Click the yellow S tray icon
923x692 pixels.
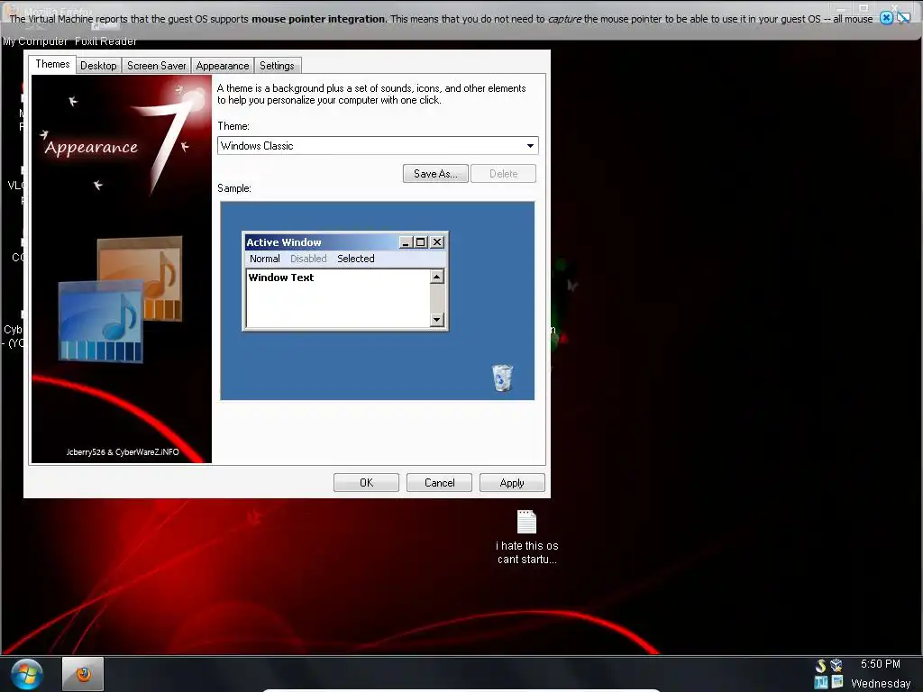point(820,666)
